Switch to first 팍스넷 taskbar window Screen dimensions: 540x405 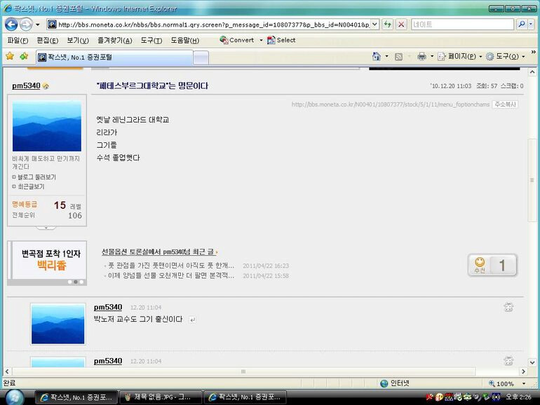click(76, 397)
